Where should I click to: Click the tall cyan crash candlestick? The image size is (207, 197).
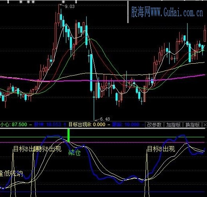(91, 72)
